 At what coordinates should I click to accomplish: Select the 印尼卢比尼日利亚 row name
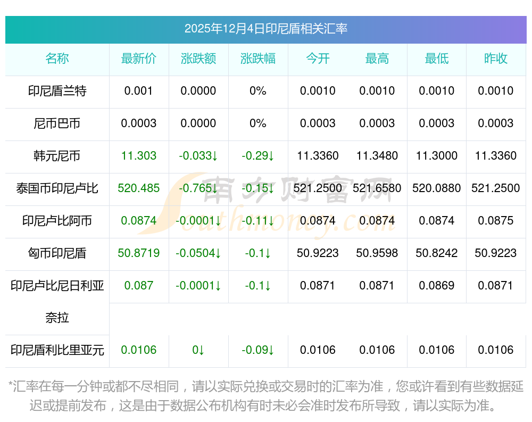click(x=57, y=286)
